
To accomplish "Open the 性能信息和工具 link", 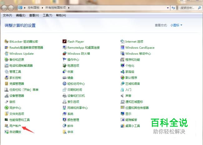I will 20,120.
